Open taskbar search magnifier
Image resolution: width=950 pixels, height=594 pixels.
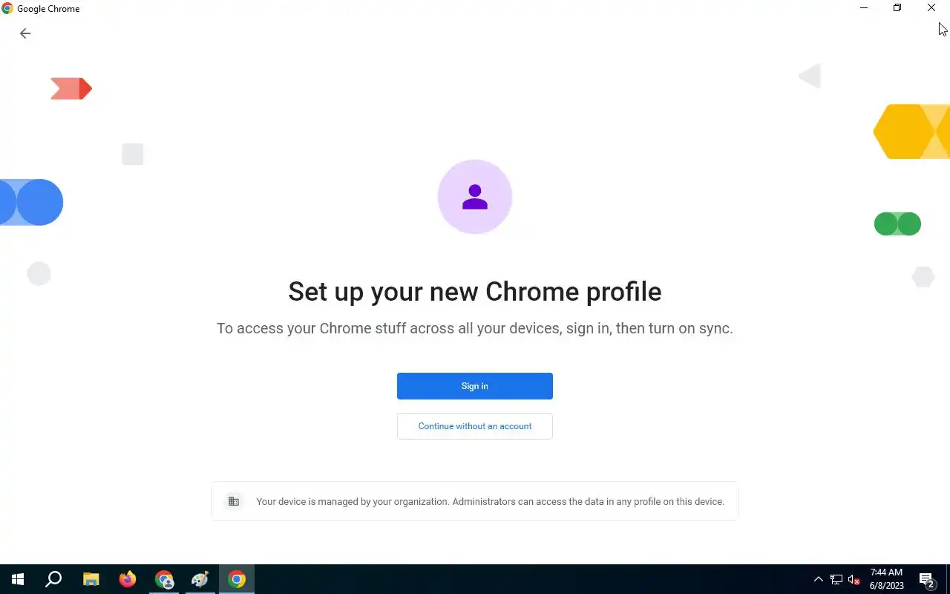(53, 579)
